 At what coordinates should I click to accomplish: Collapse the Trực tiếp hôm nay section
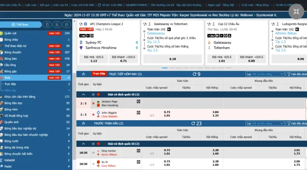pos(83,74)
